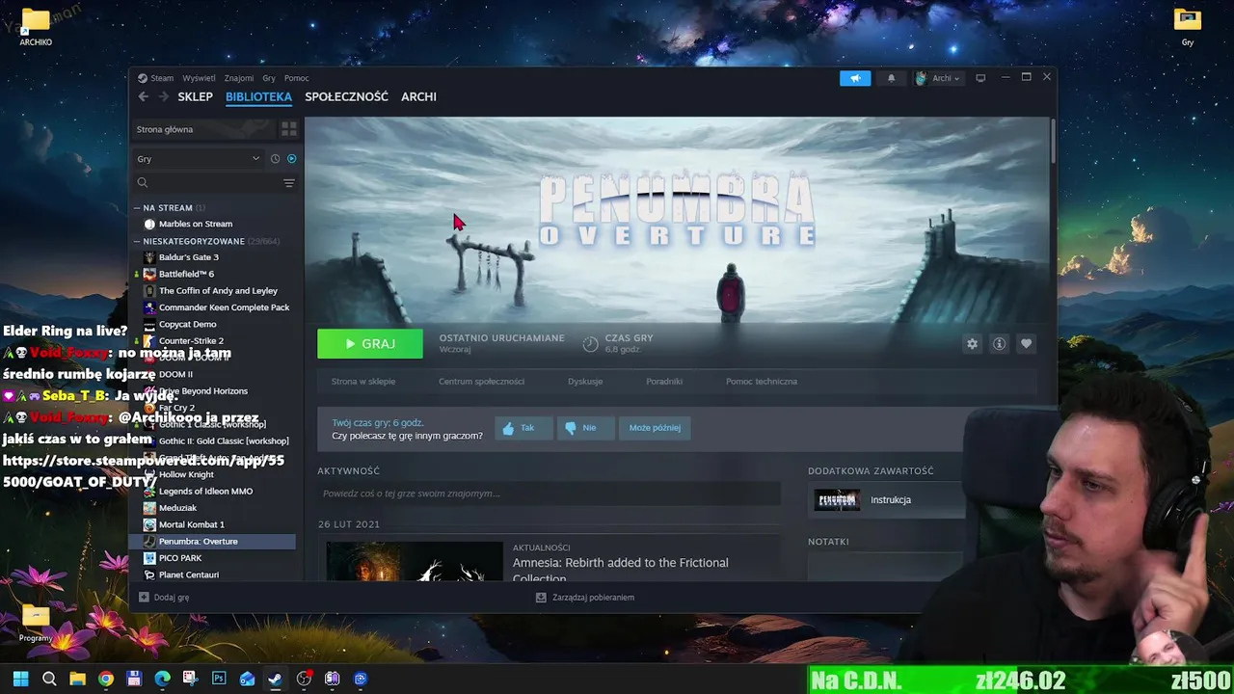Select Marbles on Stream in library
1234x694 pixels.
click(195, 224)
